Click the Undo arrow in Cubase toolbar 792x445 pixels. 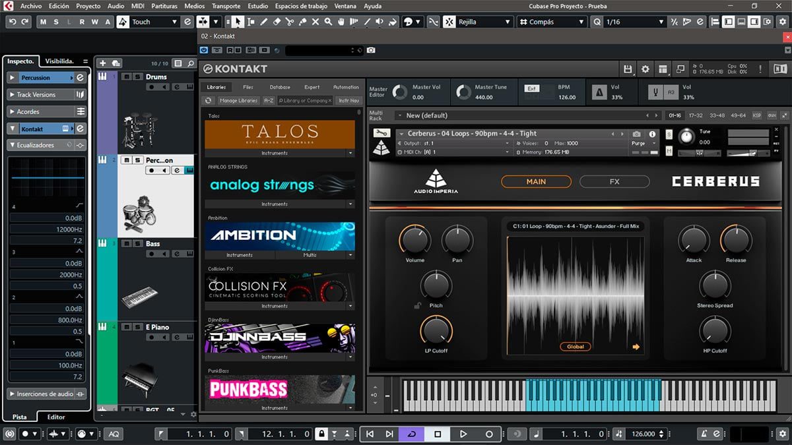pyautogui.click(x=12, y=22)
